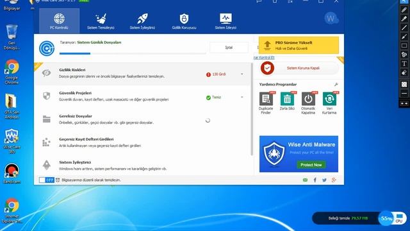This screenshot has height=231, width=410.
Task: Select the text T tool in drawing toolbar
Action: [404, 64]
